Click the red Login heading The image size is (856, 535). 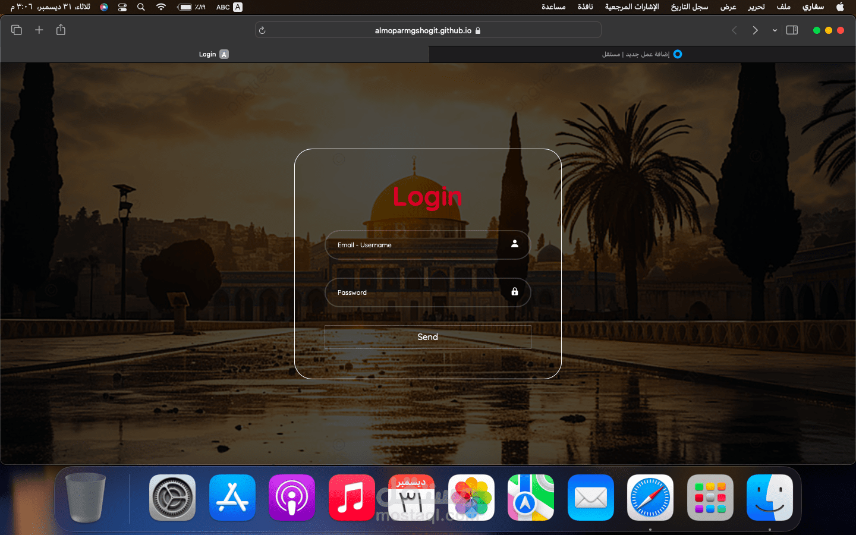(x=427, y=197)
